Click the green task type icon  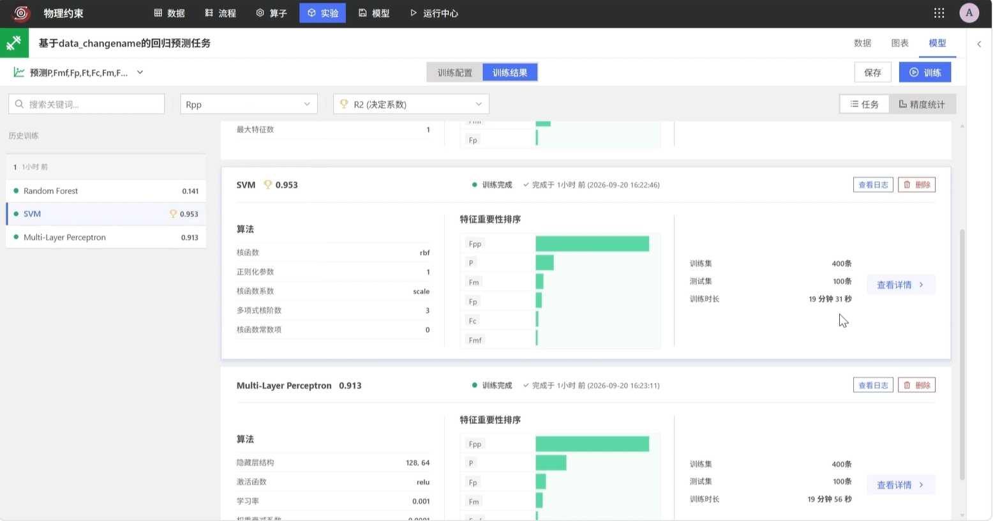pyautogui.click(x=14, y=43)
